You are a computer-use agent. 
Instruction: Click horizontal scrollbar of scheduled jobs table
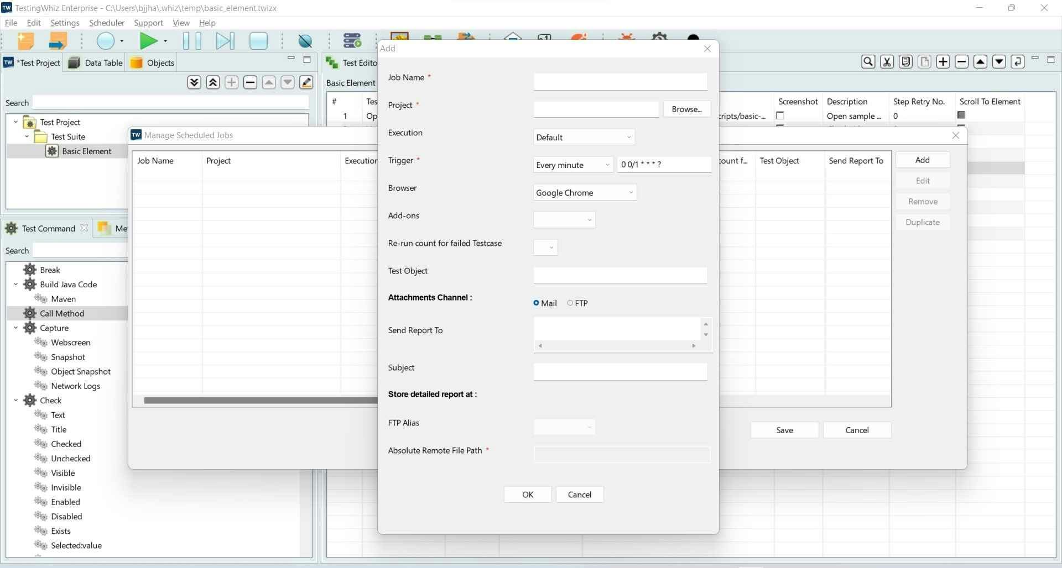coord(260,400)
